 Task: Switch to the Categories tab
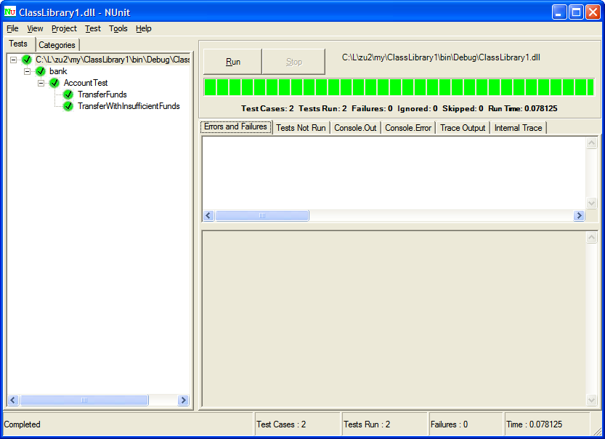[57, 45]
